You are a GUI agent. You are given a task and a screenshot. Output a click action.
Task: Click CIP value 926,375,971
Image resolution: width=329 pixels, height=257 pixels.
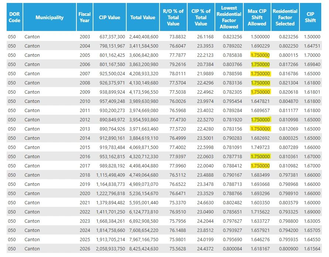pyautogui.click(x=112, y=83)
